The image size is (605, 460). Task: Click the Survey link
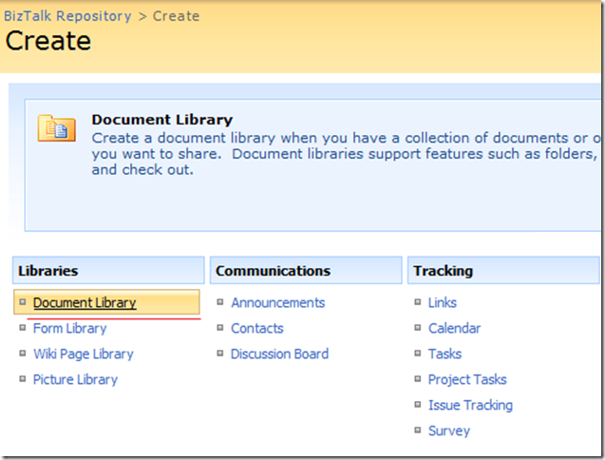point(448,431)
